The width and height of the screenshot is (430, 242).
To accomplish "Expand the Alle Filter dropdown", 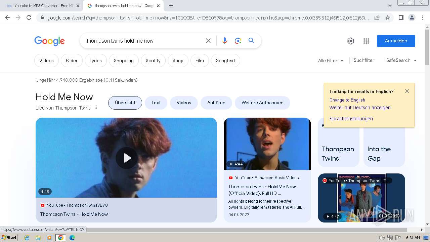I will (331, 61).
